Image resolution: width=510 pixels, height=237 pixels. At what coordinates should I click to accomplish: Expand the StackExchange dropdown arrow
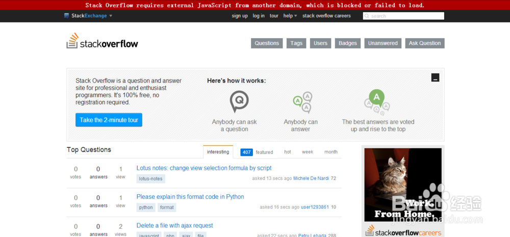click(x=111, y=16)
